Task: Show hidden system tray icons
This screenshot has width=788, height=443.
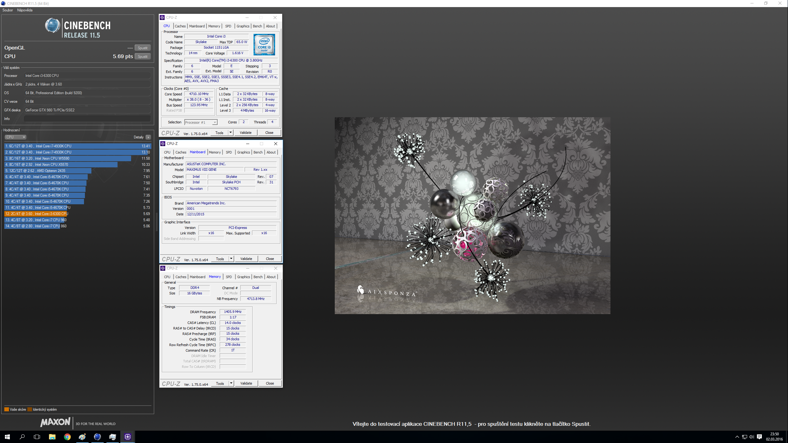Action: click(737, 437)
